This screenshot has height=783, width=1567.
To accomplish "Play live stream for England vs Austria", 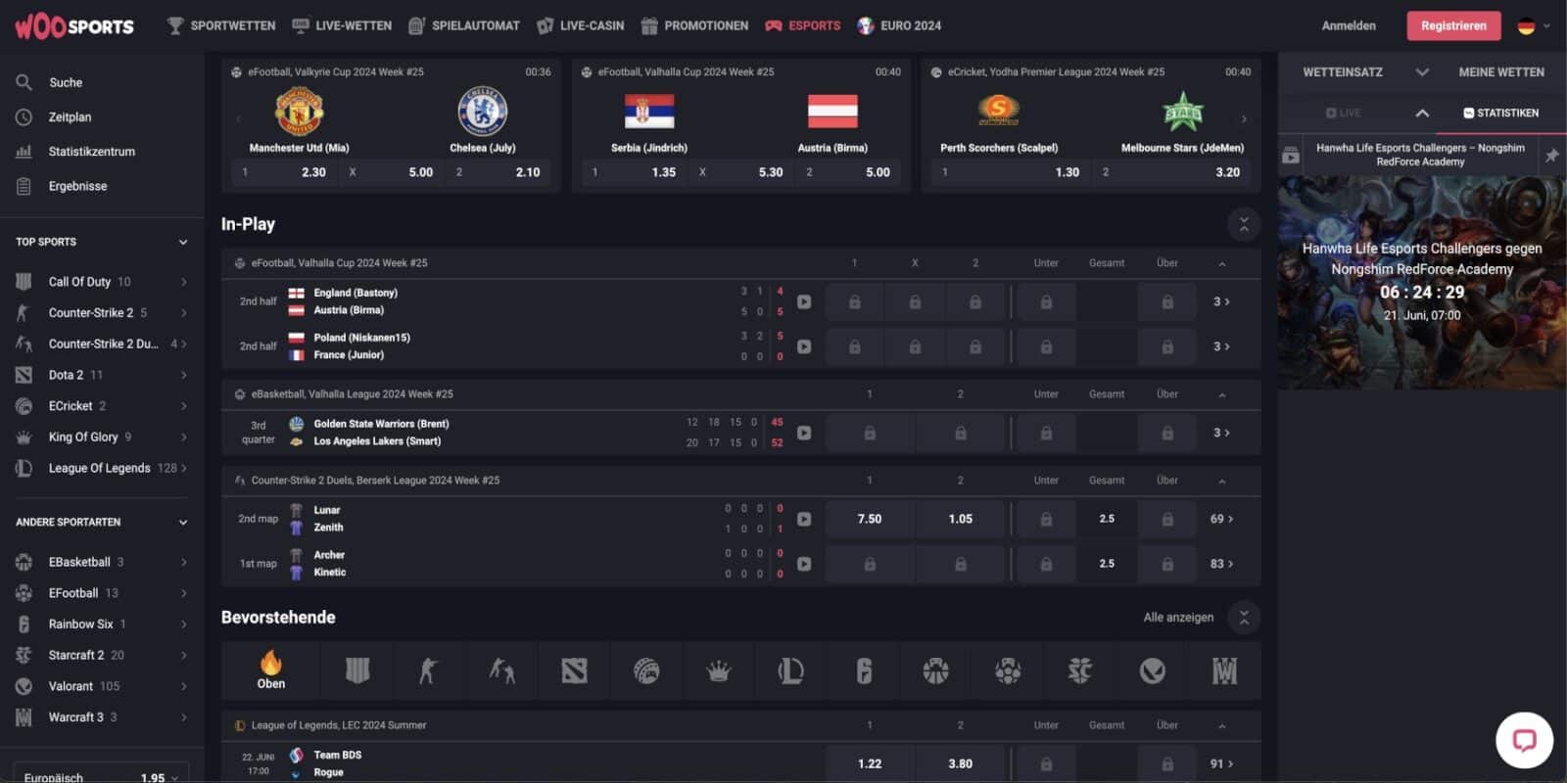I will point(804,301).
